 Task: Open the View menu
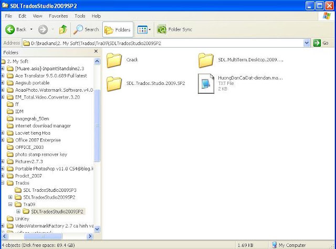(x=37, y=16)
